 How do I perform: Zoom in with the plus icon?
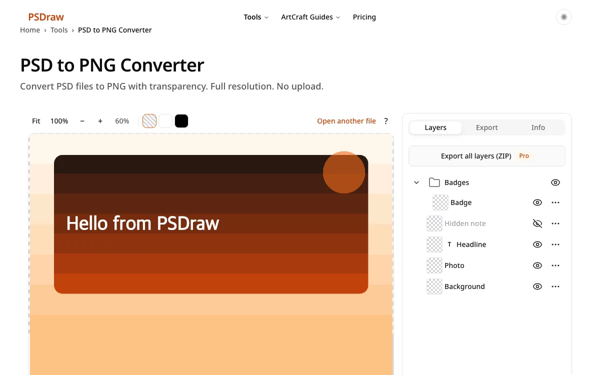pos(100,121)
